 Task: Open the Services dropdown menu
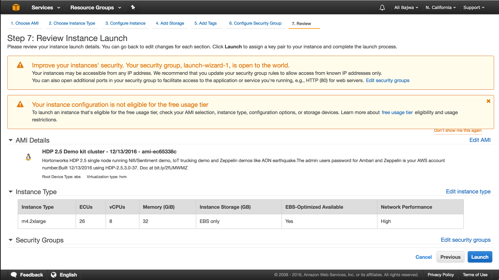[x=46, y=7]
